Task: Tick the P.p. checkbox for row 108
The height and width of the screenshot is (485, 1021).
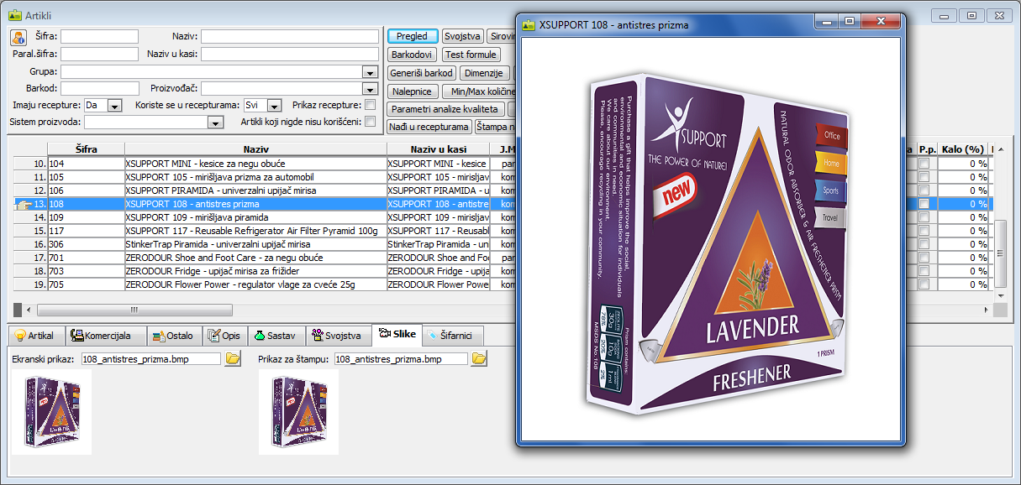Action: coord(924,204)
